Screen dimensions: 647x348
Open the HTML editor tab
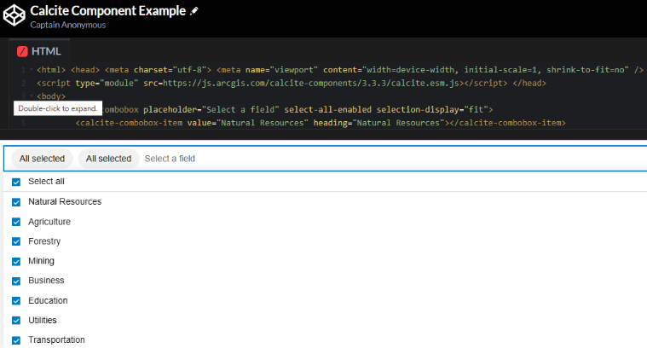[39, 51]
